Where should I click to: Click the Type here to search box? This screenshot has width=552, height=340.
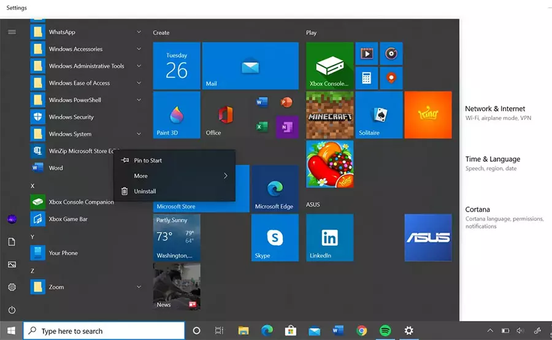(104, 331)
